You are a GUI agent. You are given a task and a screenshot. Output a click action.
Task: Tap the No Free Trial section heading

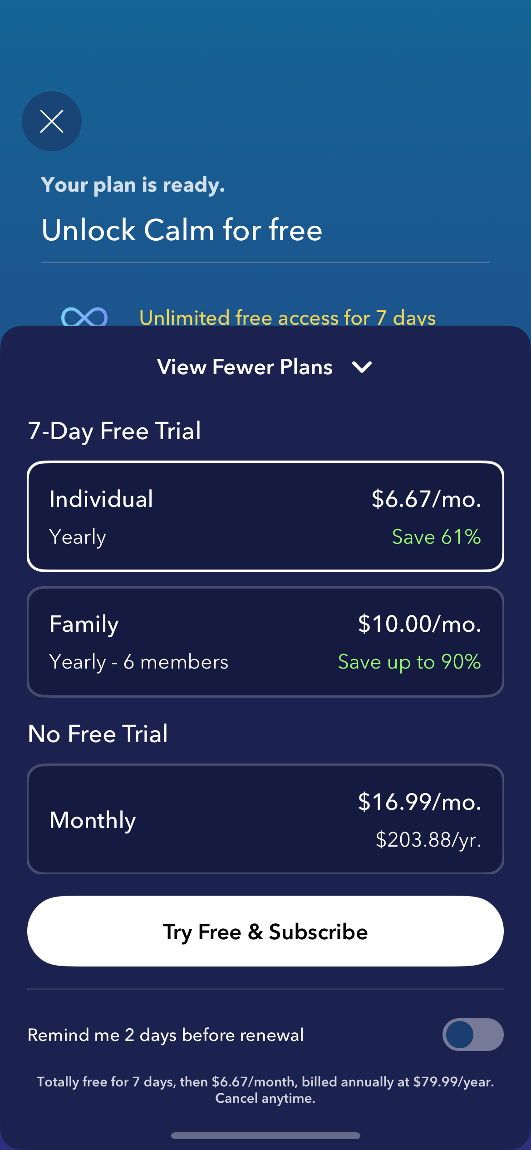pos(98,734)
